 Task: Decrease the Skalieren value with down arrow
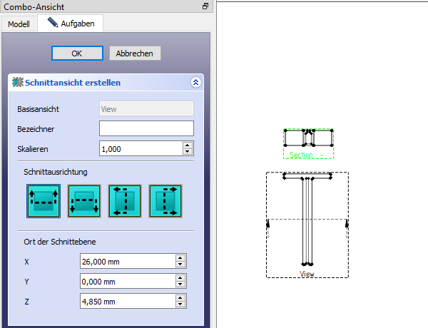(188, 152)
